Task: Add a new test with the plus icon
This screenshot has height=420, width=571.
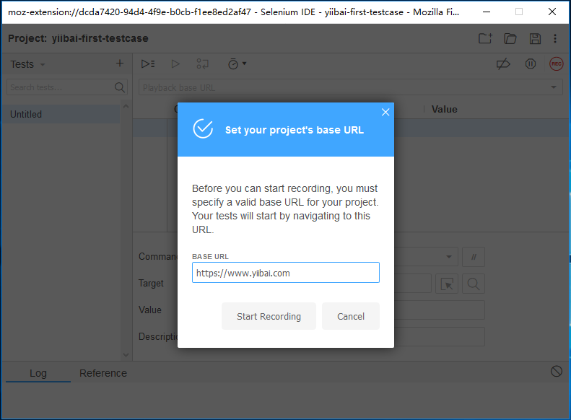Action: (119, 64)
